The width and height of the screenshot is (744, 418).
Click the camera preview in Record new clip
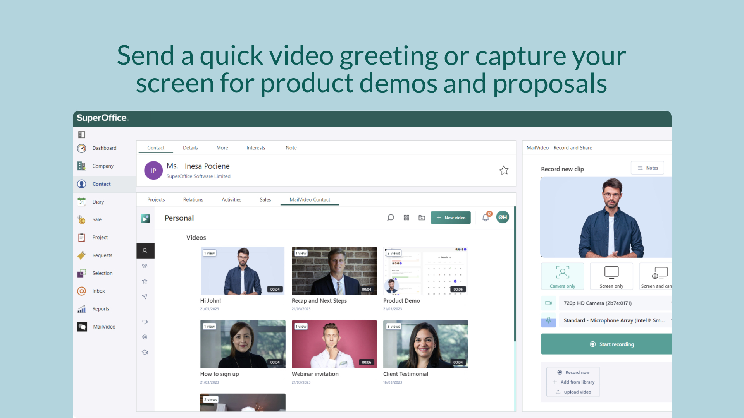[x=606, y=217]
